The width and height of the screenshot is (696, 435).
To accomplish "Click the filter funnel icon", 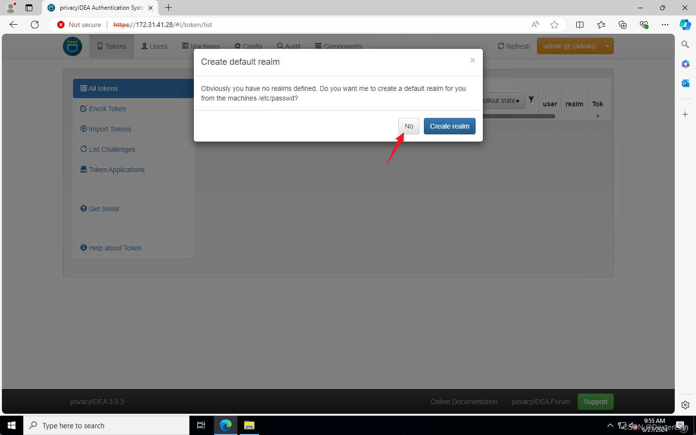I will coord(531,99).
